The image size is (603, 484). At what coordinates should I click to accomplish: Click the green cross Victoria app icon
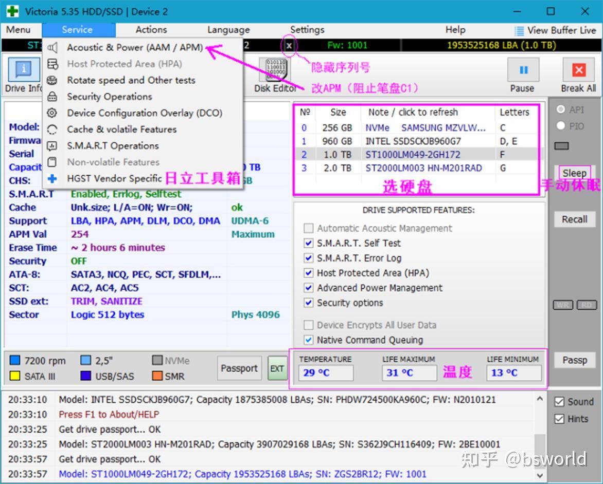[12, 11]
